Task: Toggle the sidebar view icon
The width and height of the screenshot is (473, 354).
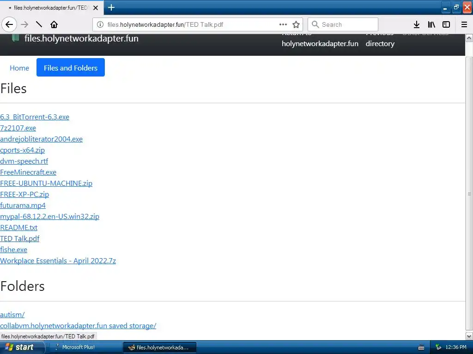Action: point(446,24)
